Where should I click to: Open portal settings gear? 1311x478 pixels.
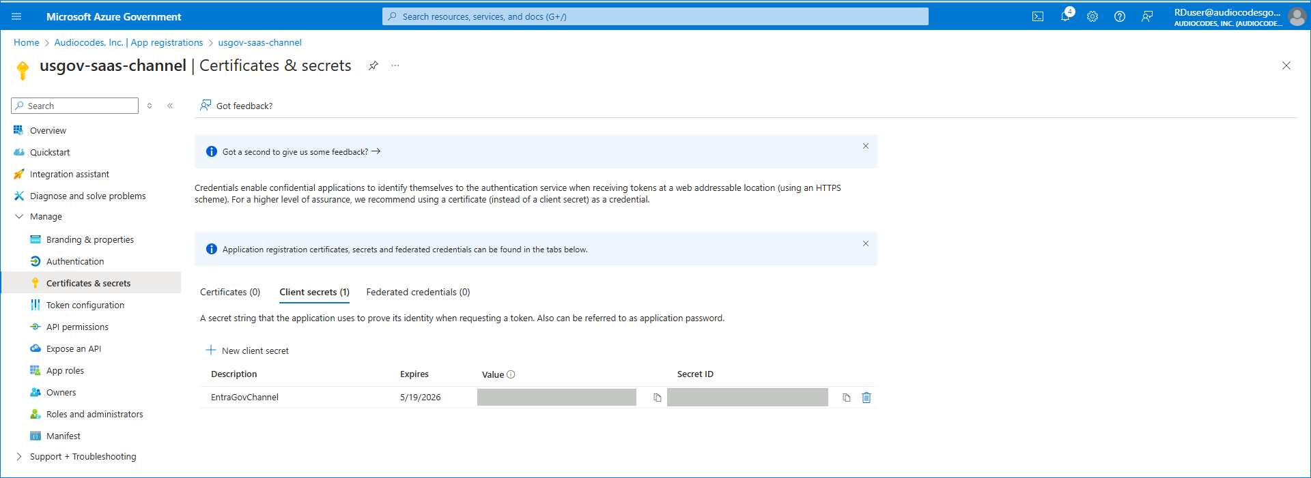pos(1092,16)
